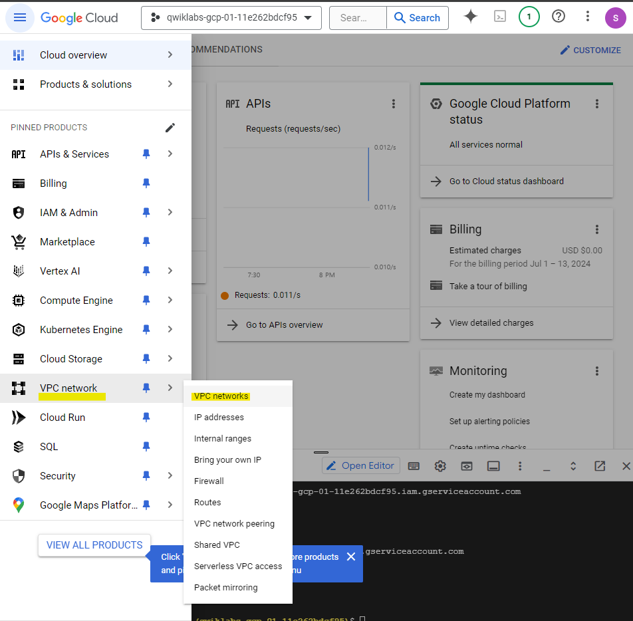This screenshot has height=621, width=633.
Task: Toggle the hamburger navigation menu
Action: (x=20, y=18)
